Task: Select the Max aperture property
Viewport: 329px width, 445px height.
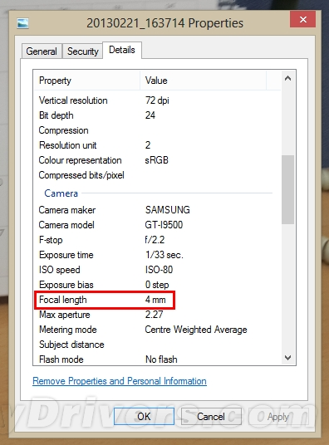Action: point(65,315)
